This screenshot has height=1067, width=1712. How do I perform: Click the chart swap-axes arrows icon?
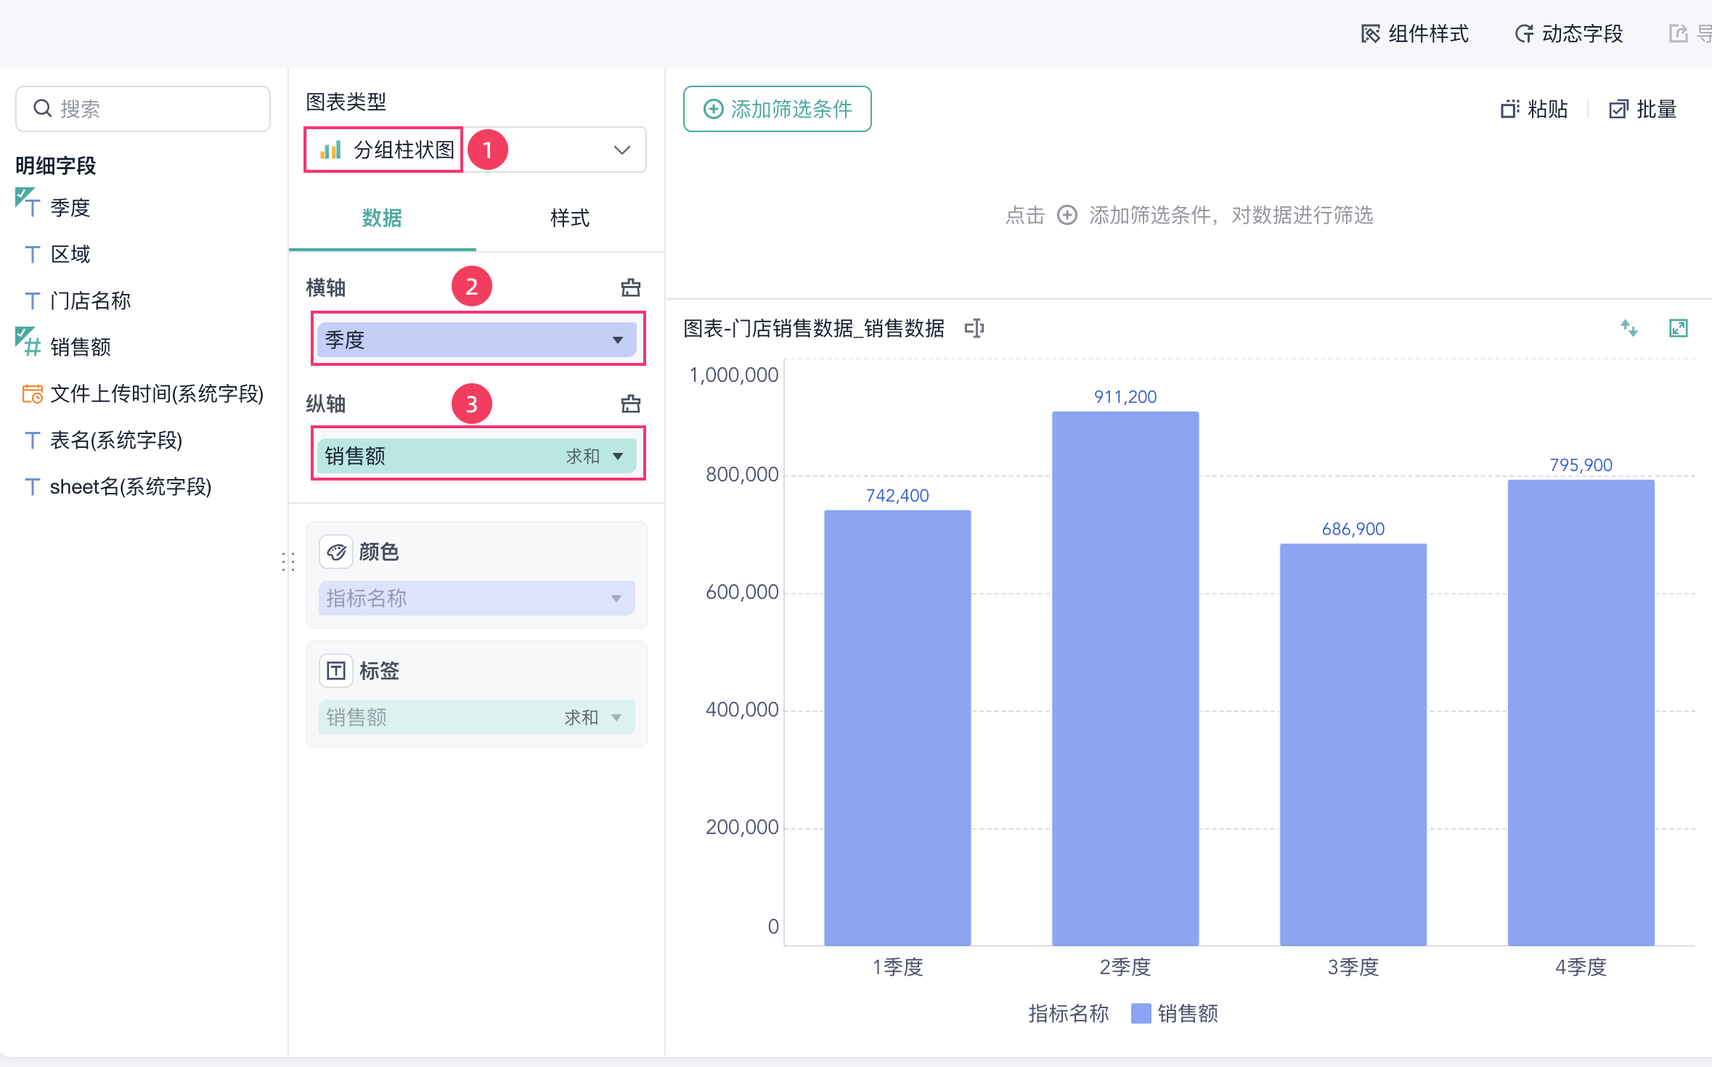[x=1629, y=328]
